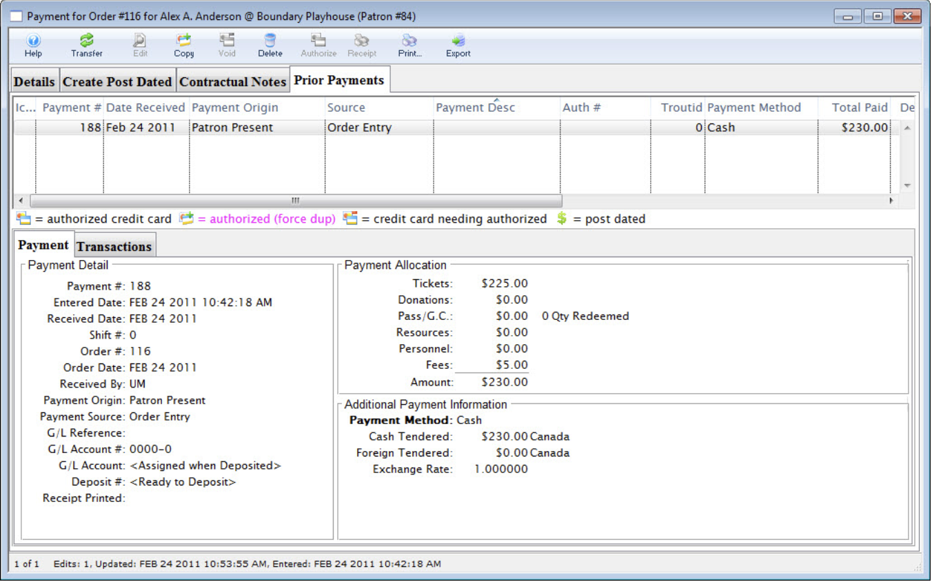
Task: Click the authorized force dup legend icon
Action: click(186, 219)
